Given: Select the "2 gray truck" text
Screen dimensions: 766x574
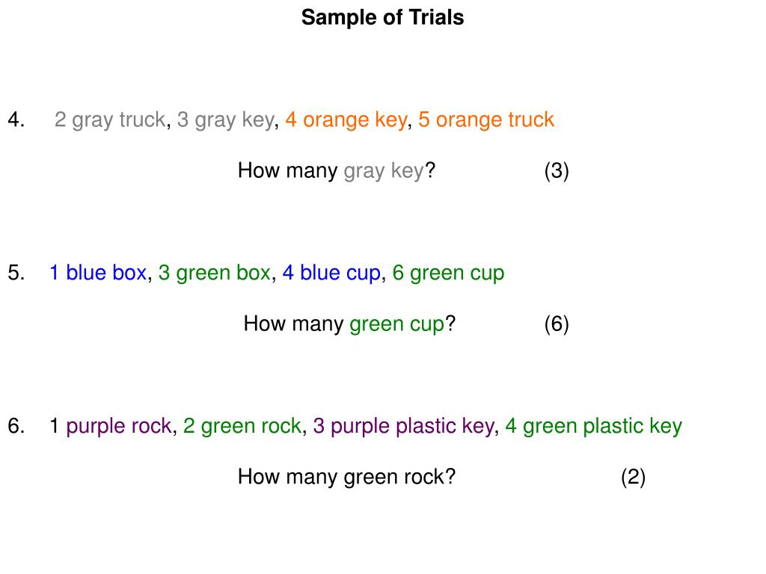Looking at the screenshot, I should 109,120.
